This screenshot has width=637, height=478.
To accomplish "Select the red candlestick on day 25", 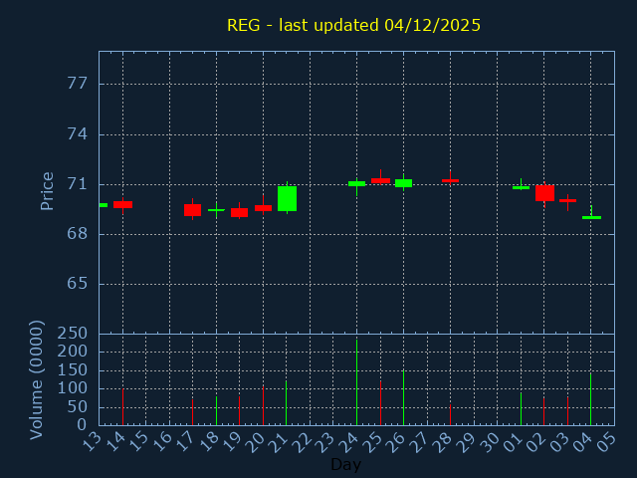I will coord(380,180).
